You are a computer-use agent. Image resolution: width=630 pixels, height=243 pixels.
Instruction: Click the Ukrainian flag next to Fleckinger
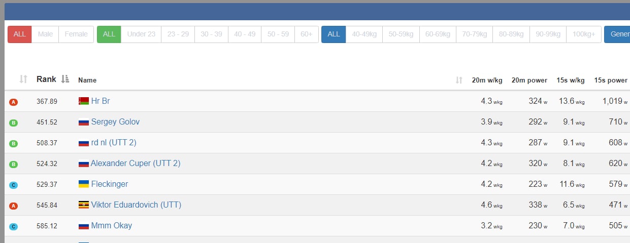tap(84, 184)
